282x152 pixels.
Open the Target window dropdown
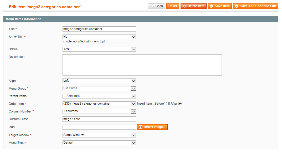tap(99, 135)
